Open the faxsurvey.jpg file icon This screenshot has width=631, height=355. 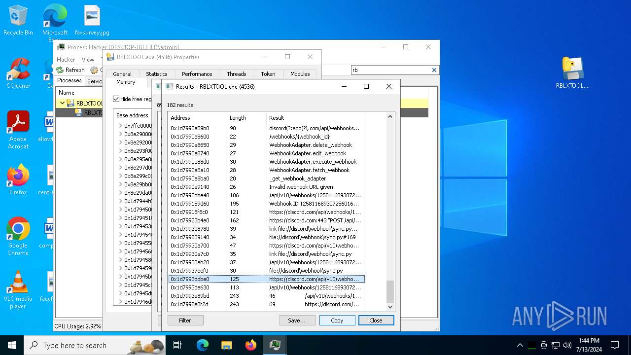click(92, 21)
